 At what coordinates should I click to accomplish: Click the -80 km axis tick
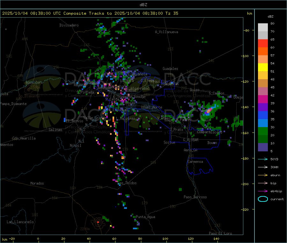tap(247, 30)
